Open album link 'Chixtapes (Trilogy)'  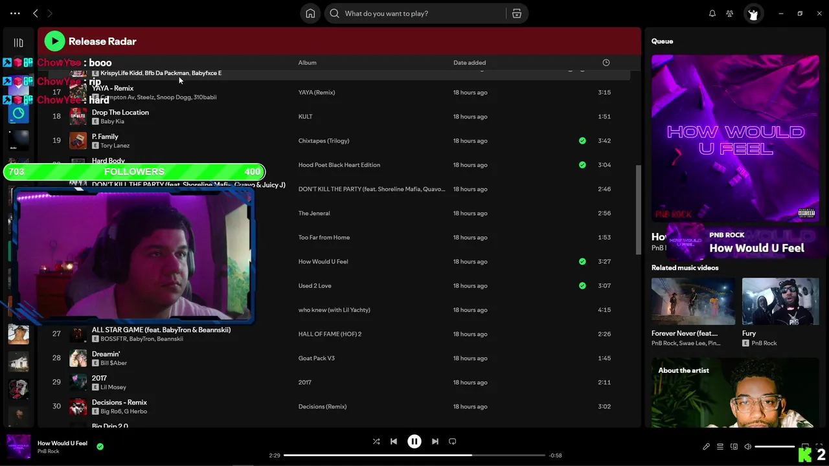click(x=324, y=140)
